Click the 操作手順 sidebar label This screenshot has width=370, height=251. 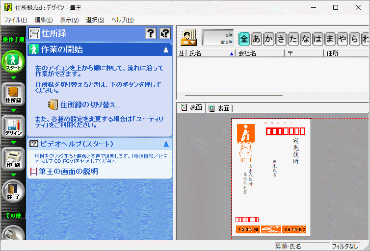click(x=13, y=40)
